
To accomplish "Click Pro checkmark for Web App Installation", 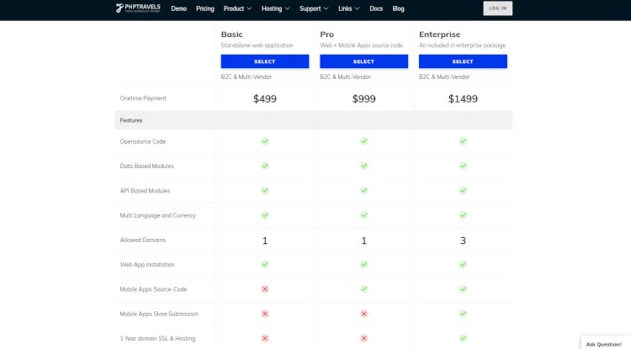I will 363,264.
